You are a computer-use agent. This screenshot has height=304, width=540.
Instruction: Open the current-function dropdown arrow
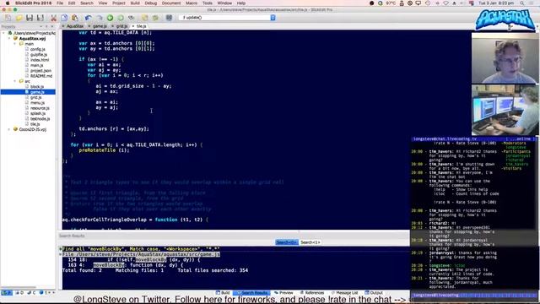click(273, 18)
